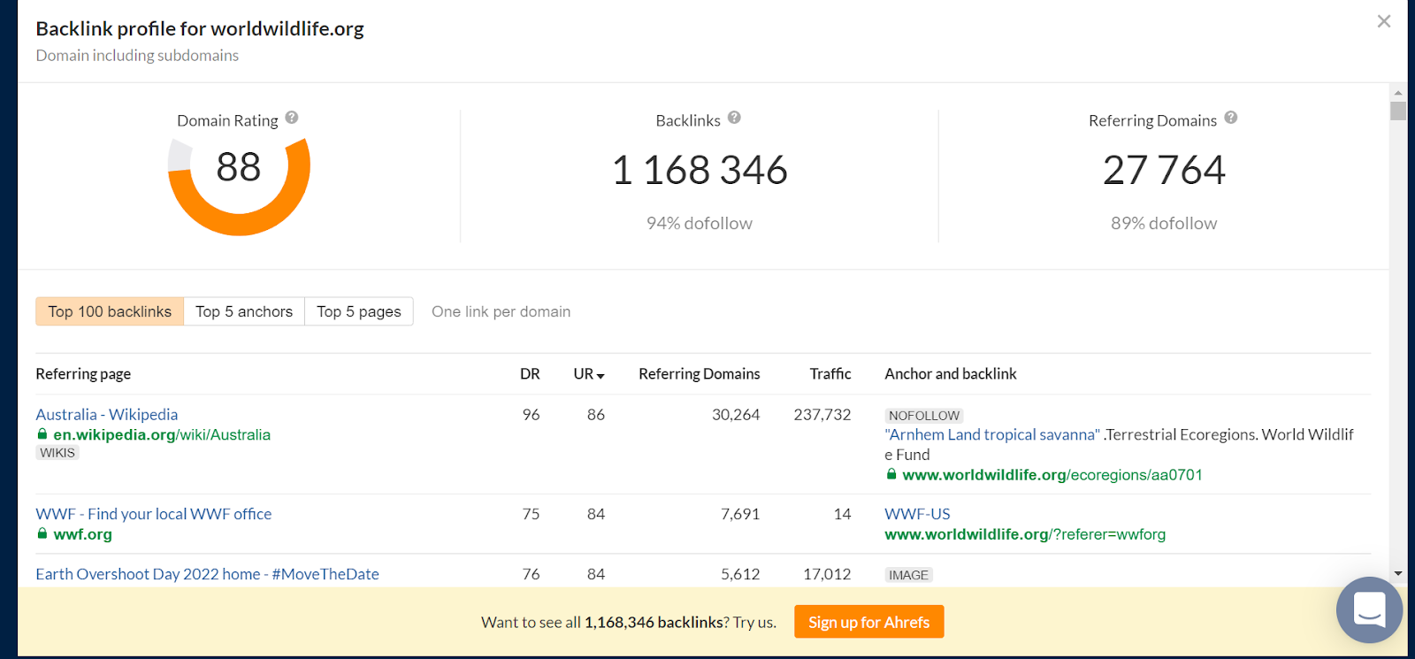Screen dimensions: 1415x659
Task: Open the Australia - Wikipedia link
Action: coord(107,414)
